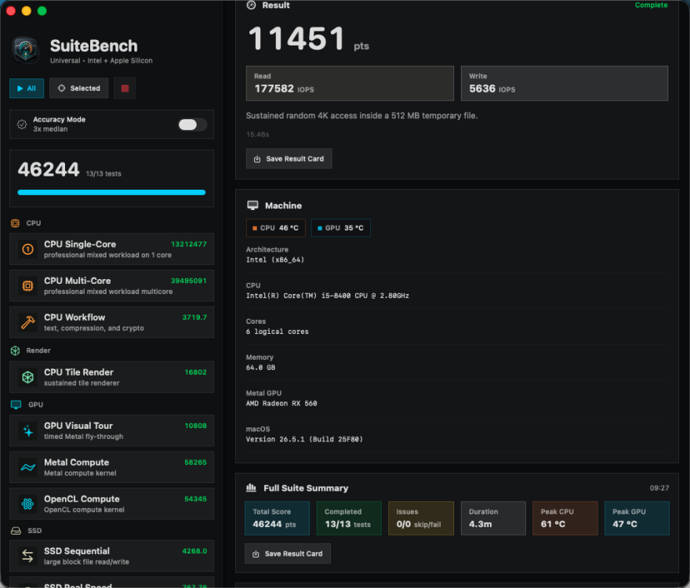Run all benchmarks with All button
Image resolution: width=690 pixels, height=588 pixels.
tap(27, 89)
